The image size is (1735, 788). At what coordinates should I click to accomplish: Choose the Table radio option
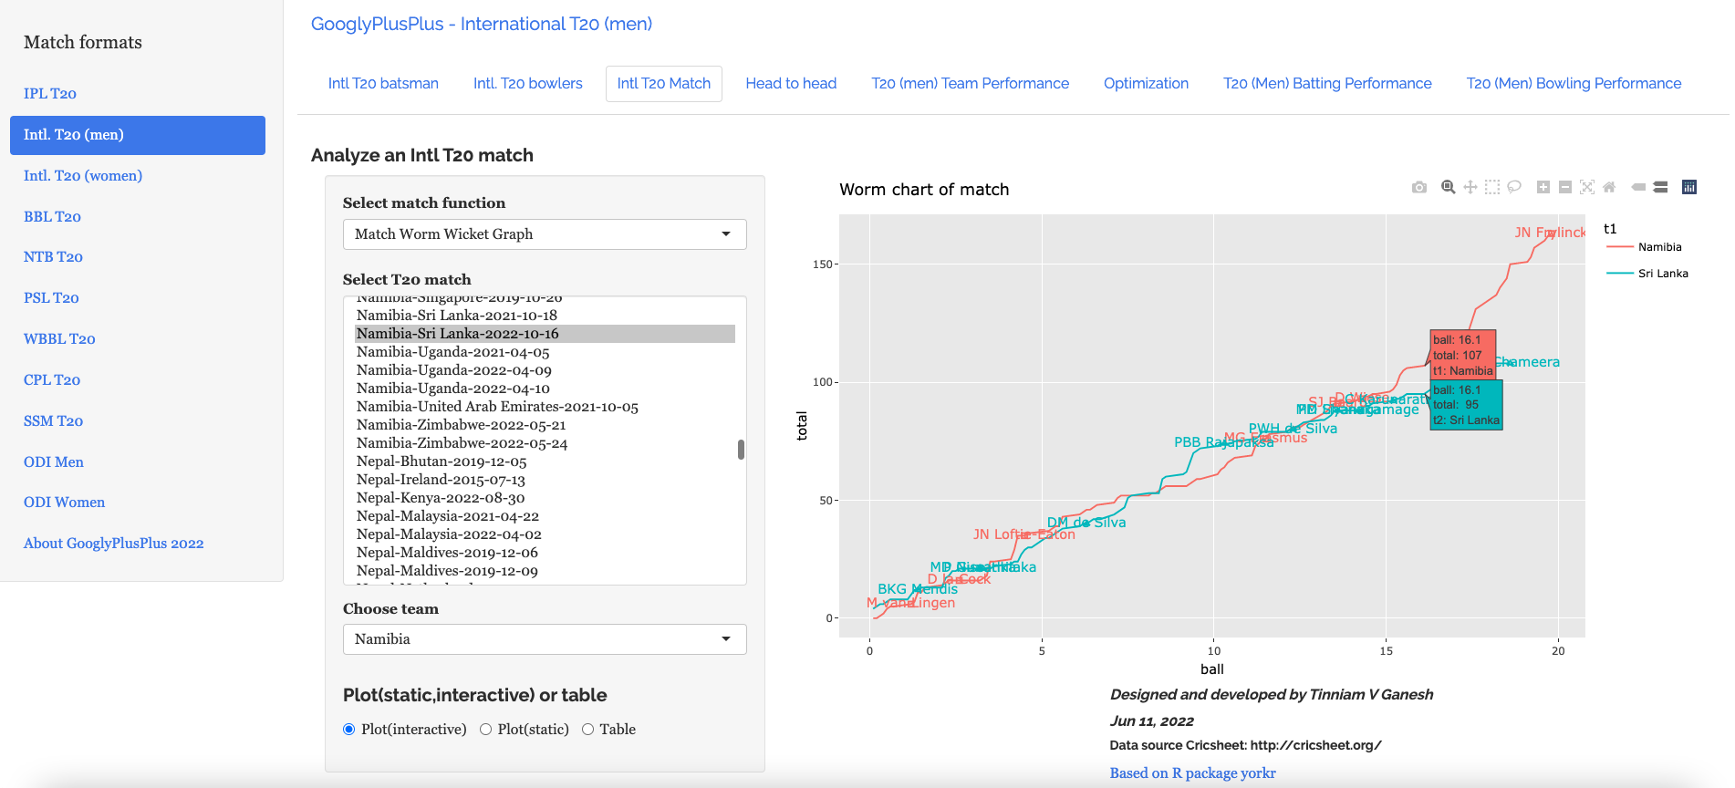tap(587, 730)
